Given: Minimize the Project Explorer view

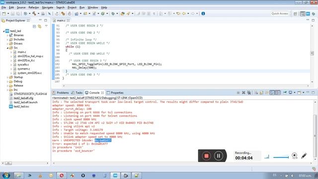Looking at the screenshot, I should coord(40,20).
